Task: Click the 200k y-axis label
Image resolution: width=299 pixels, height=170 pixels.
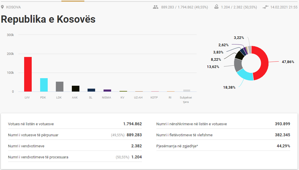Action: click(x=10, y=54)
